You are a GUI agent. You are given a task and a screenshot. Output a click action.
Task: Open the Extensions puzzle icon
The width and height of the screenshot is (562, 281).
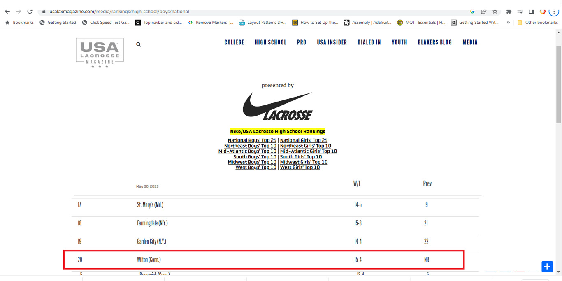click(x=509, y=12)
